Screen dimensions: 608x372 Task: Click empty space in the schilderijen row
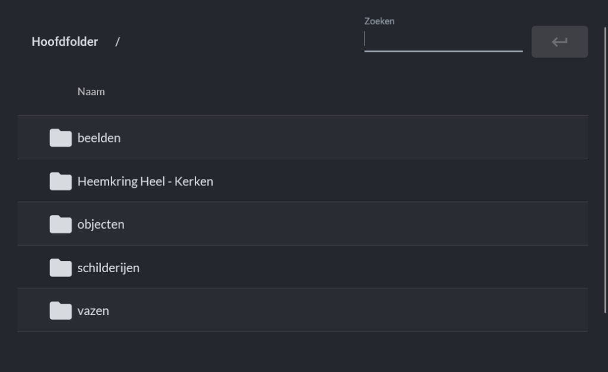pos(356,268)
